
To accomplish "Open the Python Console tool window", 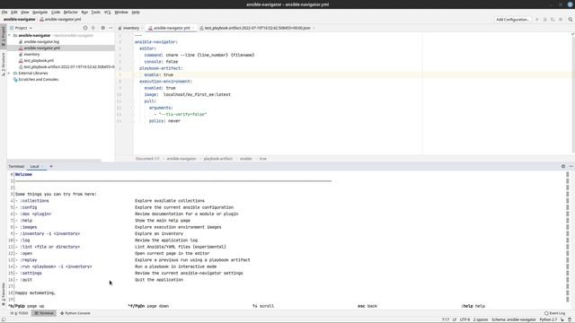I will (75, 313).
